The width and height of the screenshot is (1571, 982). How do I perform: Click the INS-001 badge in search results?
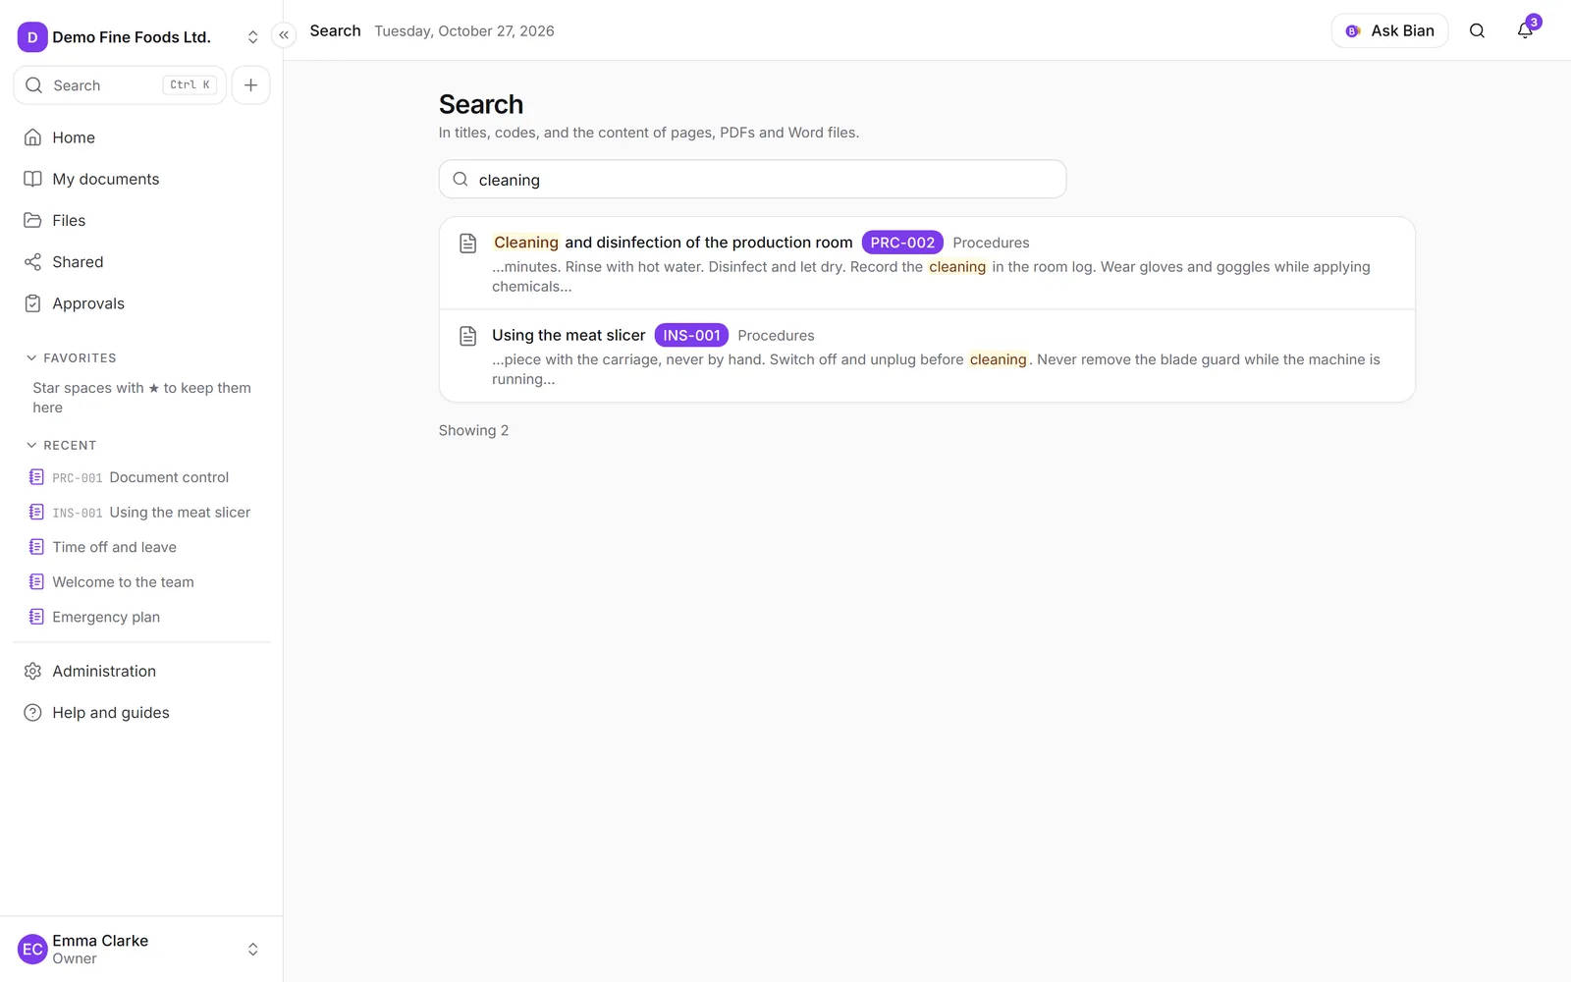click(x=691, y=335)
